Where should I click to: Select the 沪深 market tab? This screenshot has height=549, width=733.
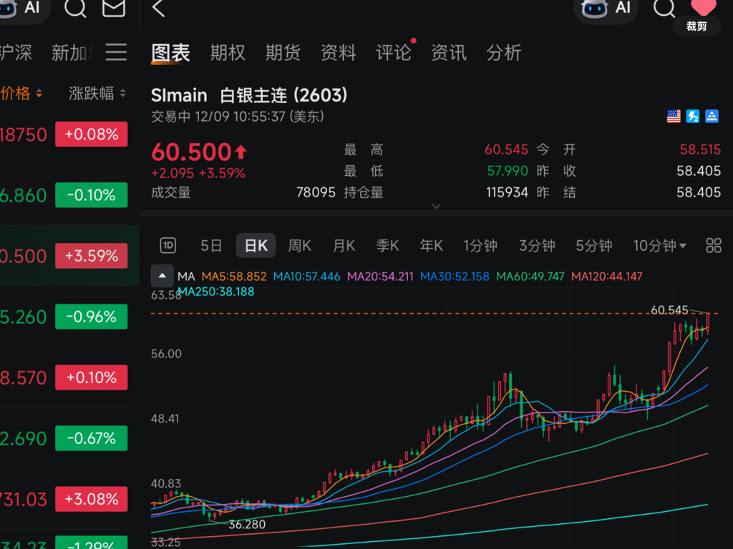coord(16,52)
